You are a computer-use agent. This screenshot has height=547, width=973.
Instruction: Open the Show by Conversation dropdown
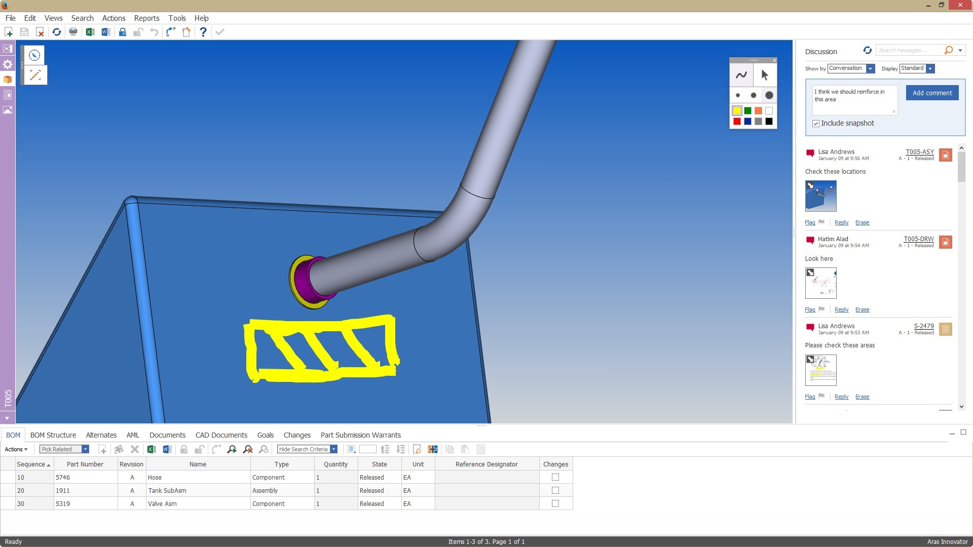pos(870,68)
